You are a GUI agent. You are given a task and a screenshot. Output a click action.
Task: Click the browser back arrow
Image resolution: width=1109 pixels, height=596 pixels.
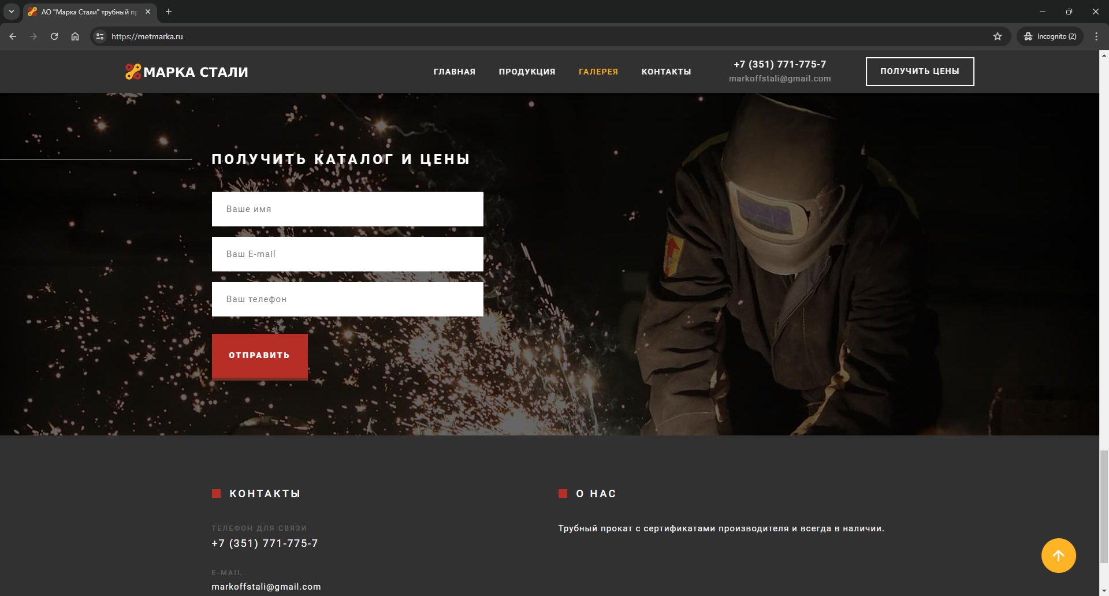(13, 36)
